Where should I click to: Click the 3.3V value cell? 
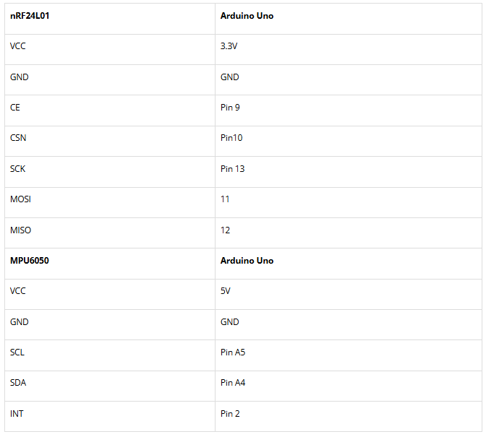[230, 46]
